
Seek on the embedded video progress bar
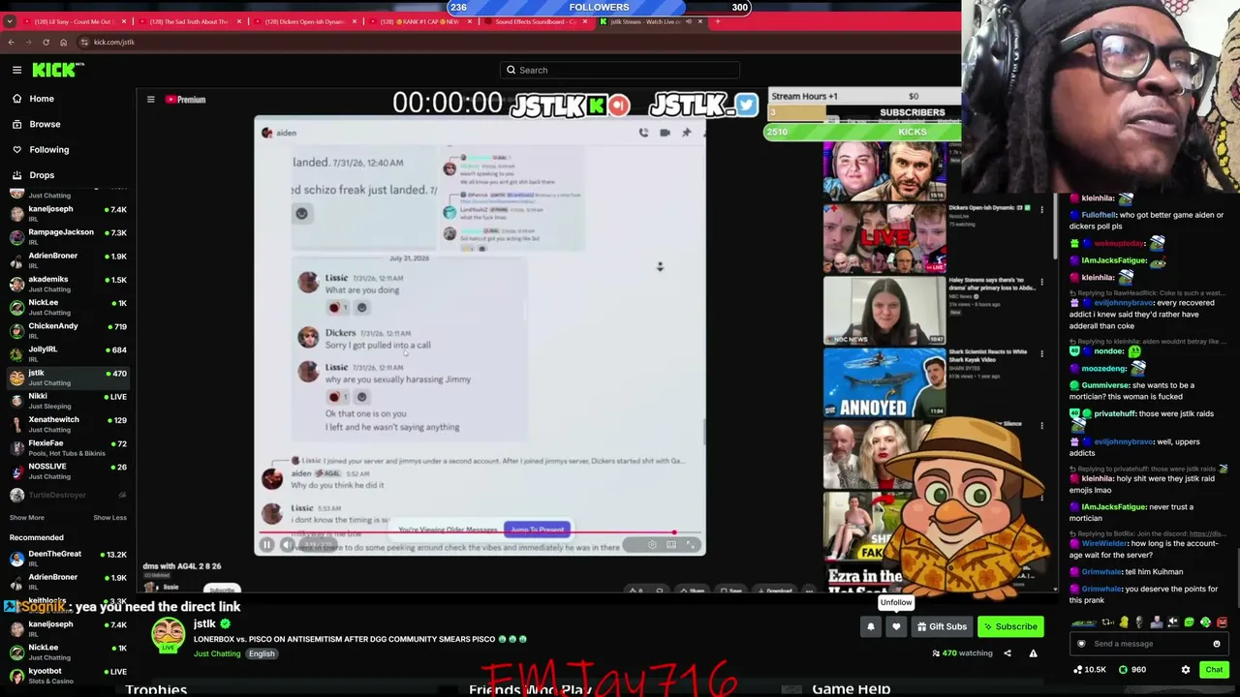[x=480, y=532]
